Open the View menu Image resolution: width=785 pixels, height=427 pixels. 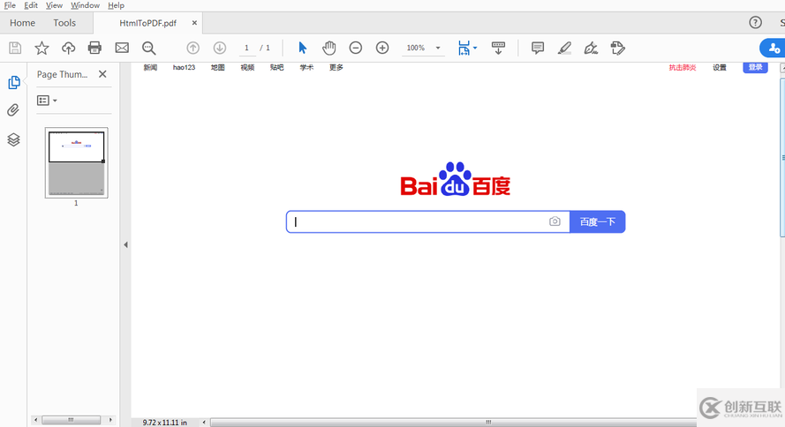[54, 5]
